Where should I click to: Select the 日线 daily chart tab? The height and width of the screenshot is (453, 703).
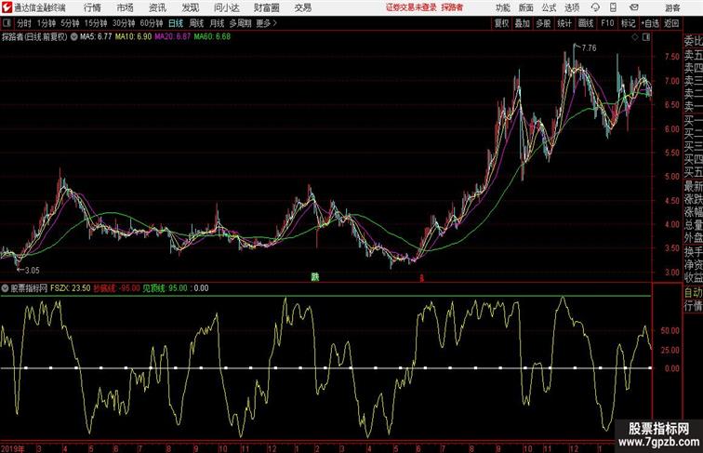(x=176, y=23)
